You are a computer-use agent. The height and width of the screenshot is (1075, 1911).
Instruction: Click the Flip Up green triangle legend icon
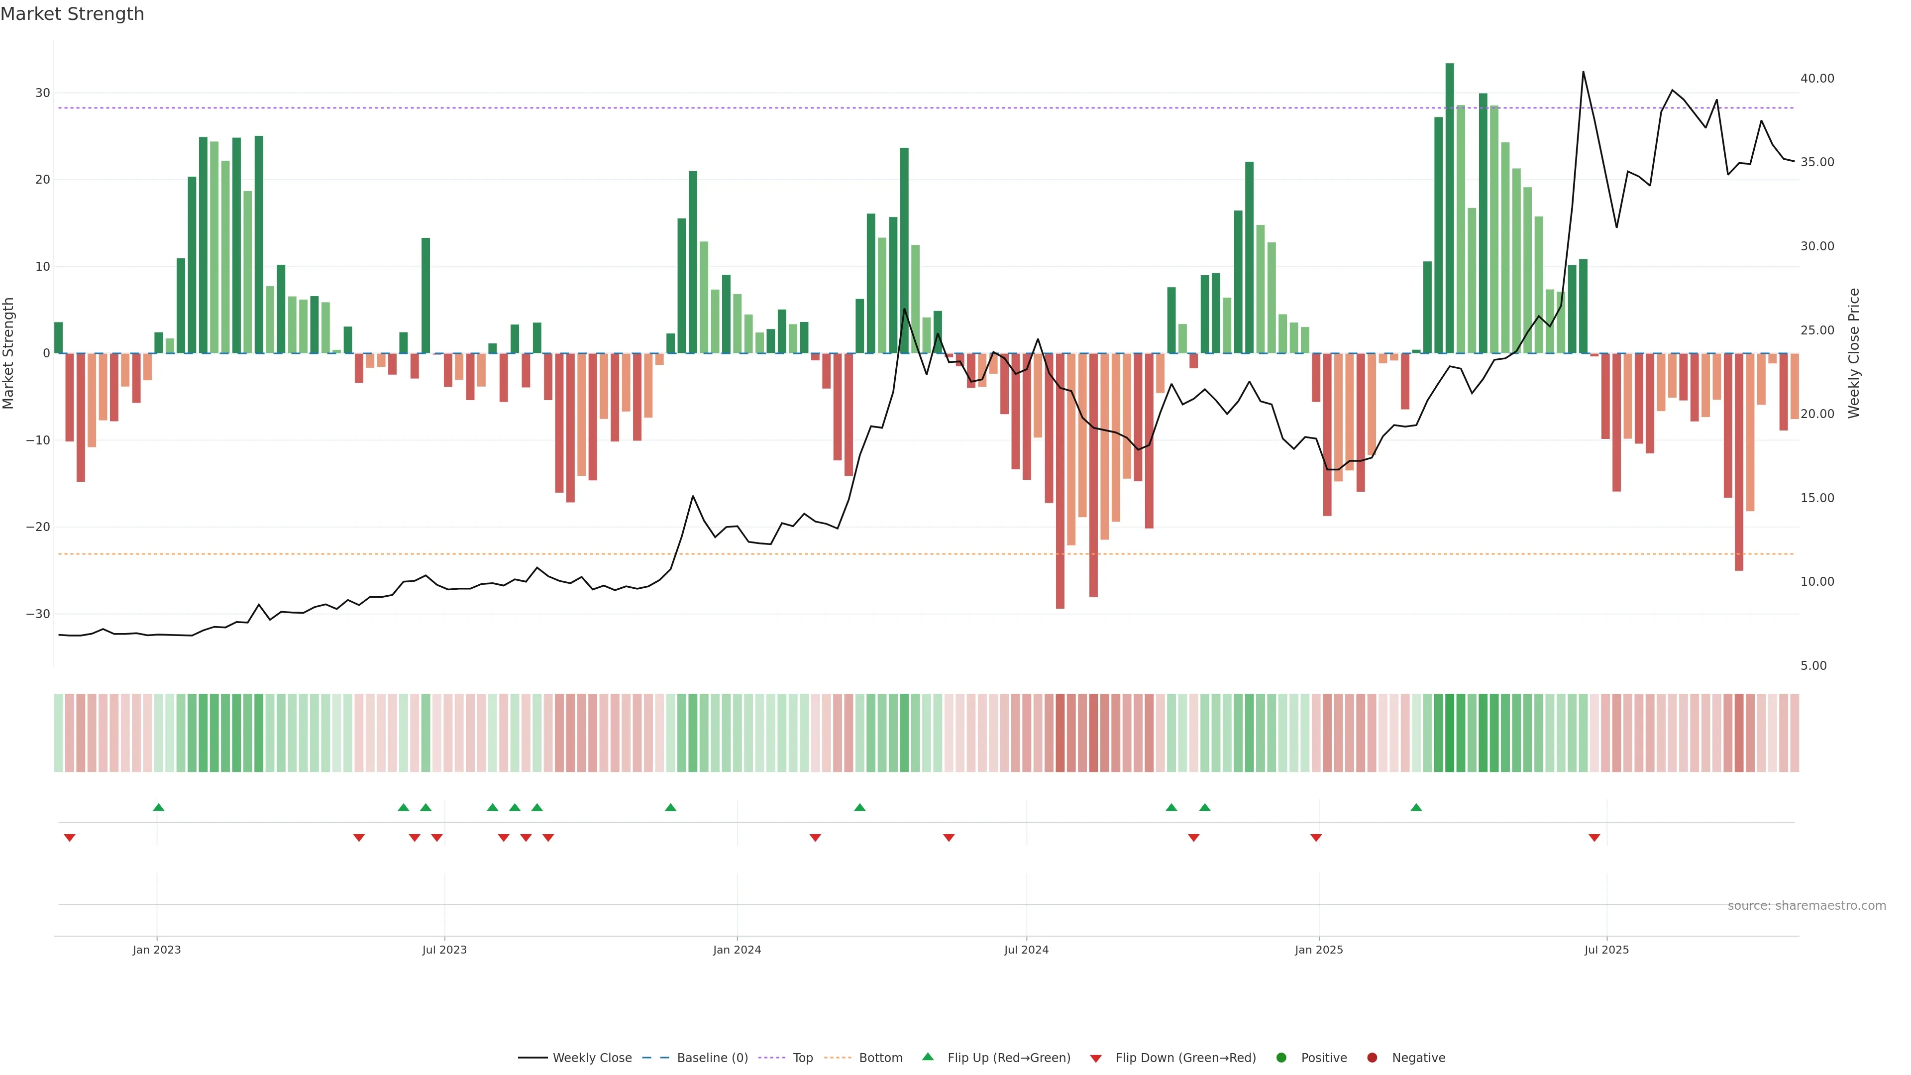[x=927, y=1057]
